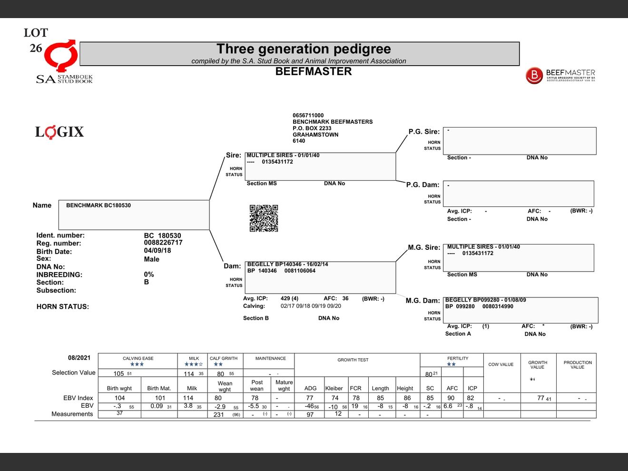Image resolution: width=628 pixels, height=471 pixels.
Task: Click the LOT 26 label
Action: pyautogui.click(x=36, y=40)
